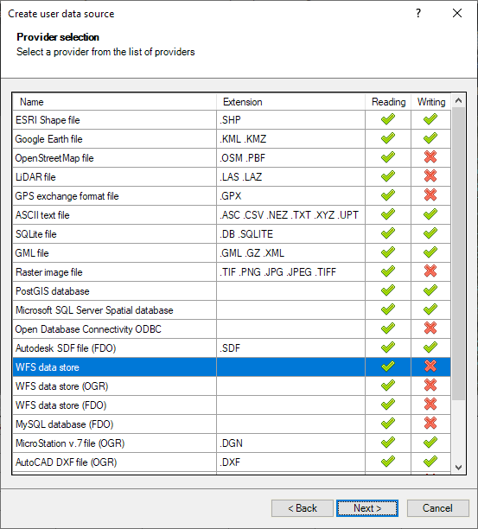
Task: Select the SQLite file provider row
Action: point(232,233)
